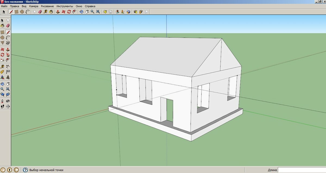The image size is (326, 173).
Task: Open the Инструменты drop-down menu
Action: 65,6
